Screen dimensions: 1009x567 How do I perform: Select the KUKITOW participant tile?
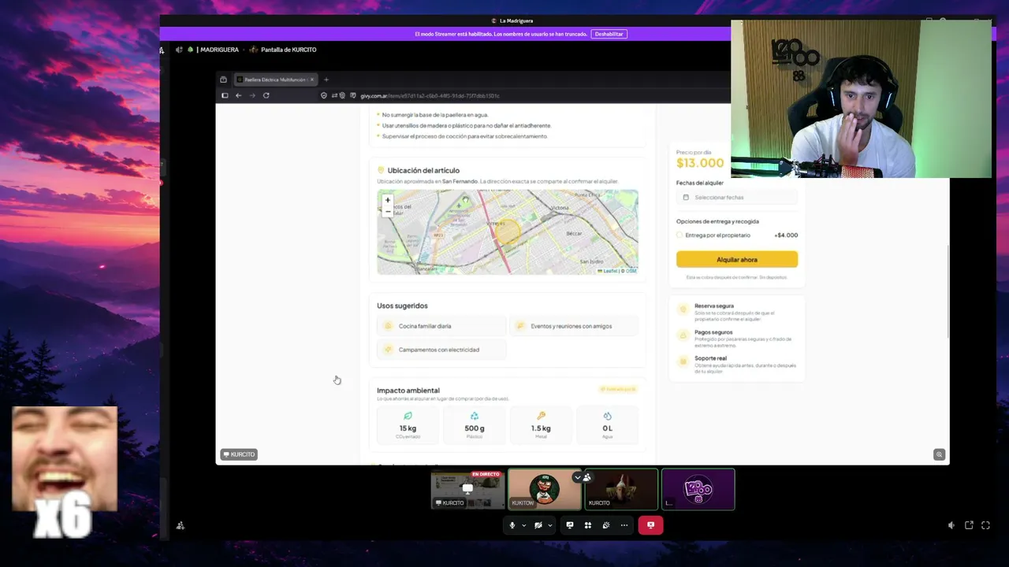click(x=544, y=489)
